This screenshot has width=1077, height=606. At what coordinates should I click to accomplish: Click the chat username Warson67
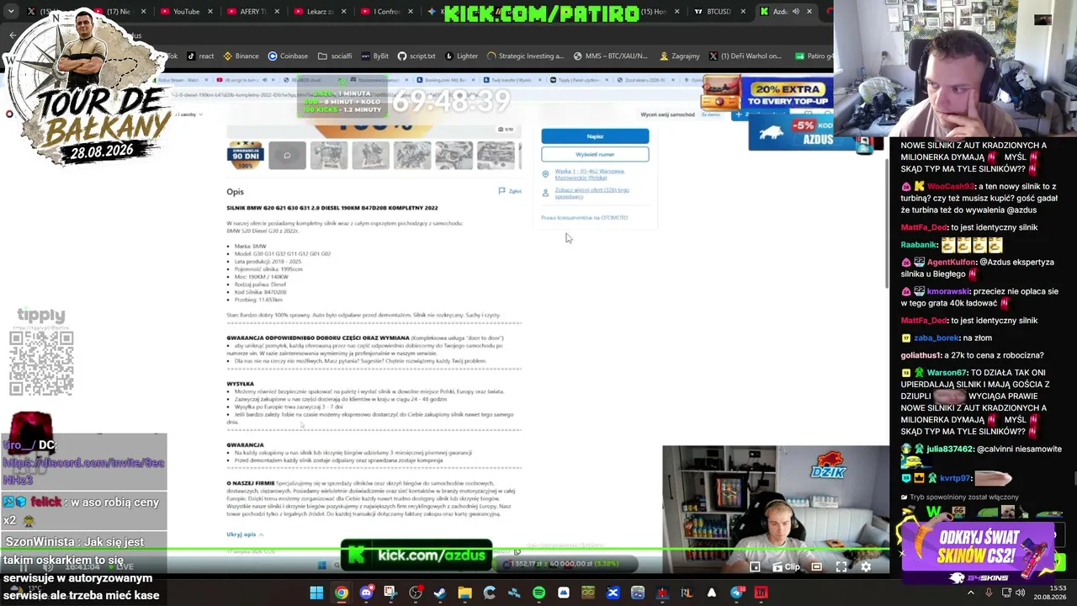pos(947,373)
